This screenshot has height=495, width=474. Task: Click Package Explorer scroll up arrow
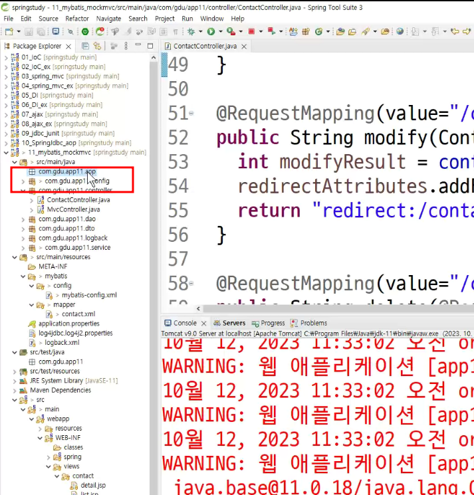tap(154, 58)
